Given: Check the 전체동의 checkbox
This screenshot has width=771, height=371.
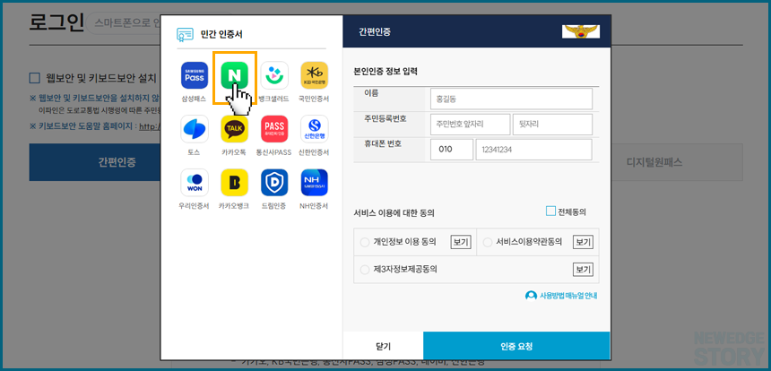Looking at the screenshot, I should pyautogui.click(x=550, y=211).
